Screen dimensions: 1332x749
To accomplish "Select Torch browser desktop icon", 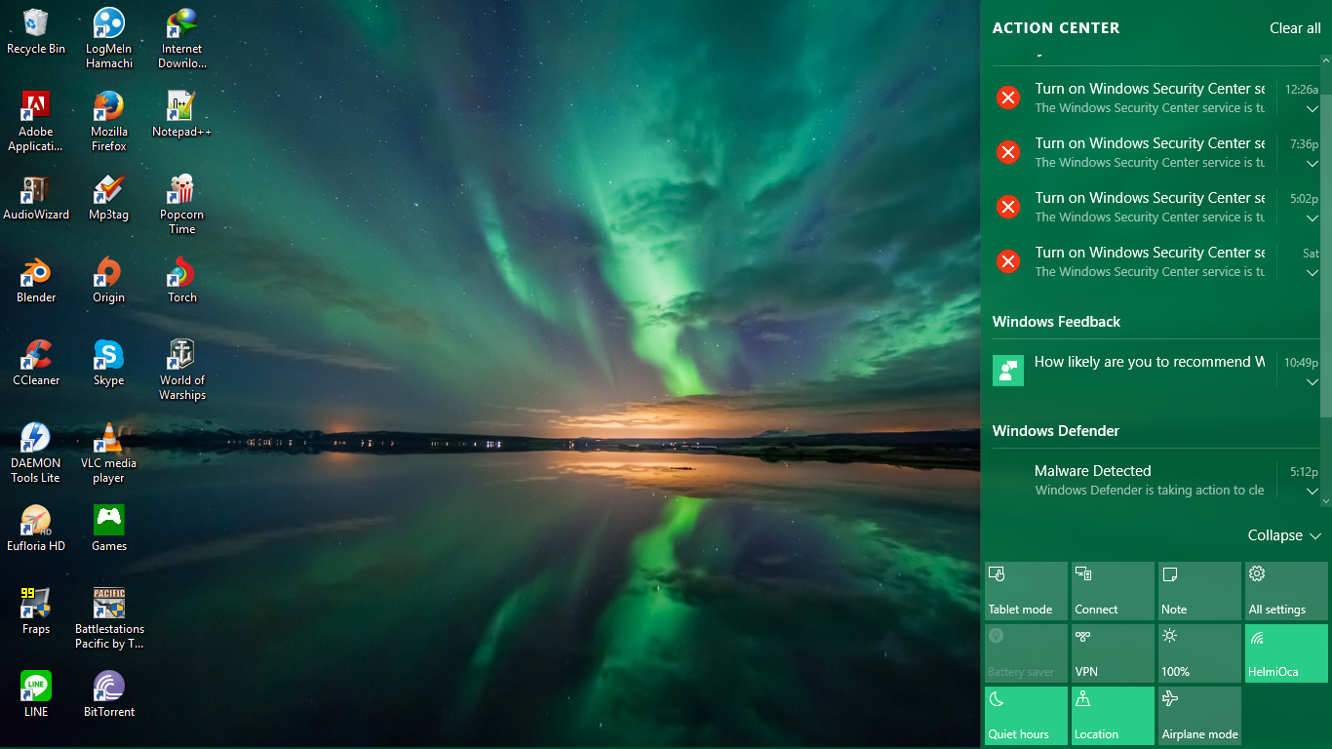I will 182,280.
